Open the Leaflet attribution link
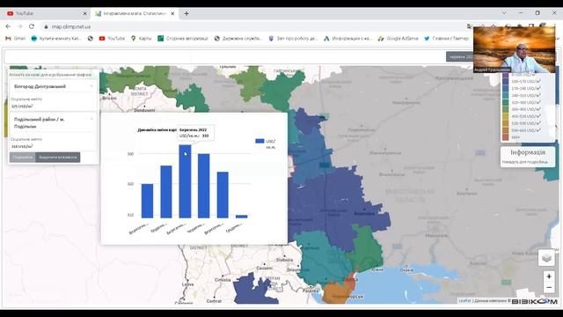Viewport: 563px width, 317px height. pyautogui.click(x=464, y=301)
